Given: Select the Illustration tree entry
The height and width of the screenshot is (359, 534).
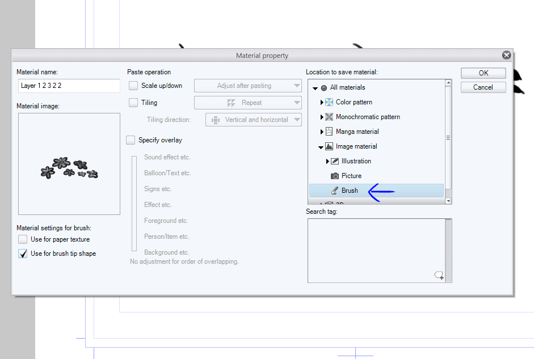Looking at the screenshot, I should 376,161.
